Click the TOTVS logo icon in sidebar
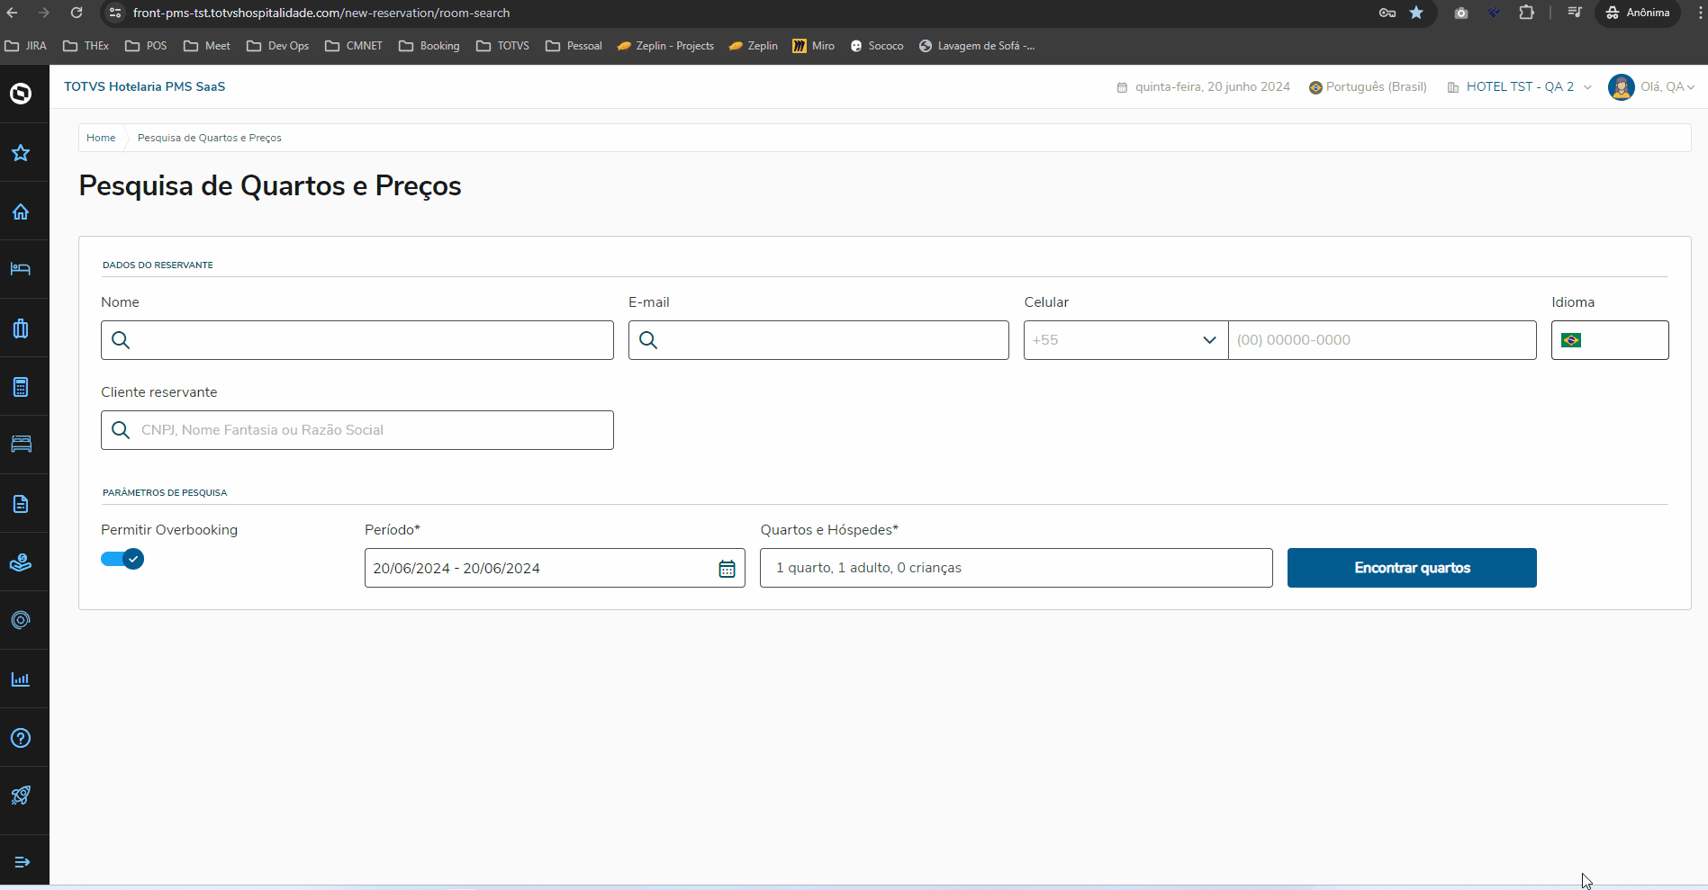1708x890 pixels. [x=21, y=94]
